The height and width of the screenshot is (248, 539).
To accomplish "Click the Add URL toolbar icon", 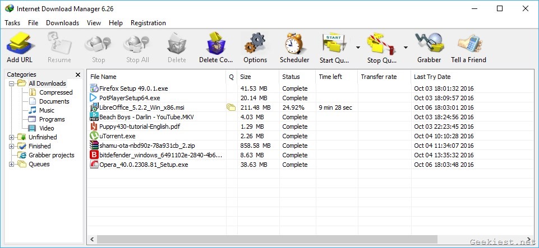I will tap(20, 44).
